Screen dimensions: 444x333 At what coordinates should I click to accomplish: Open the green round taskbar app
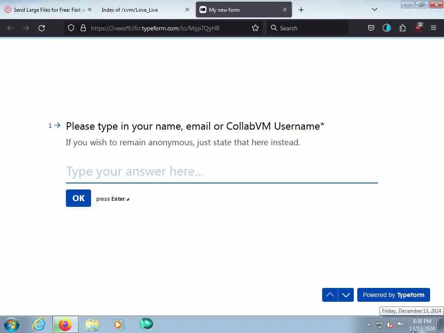point(146,323)
